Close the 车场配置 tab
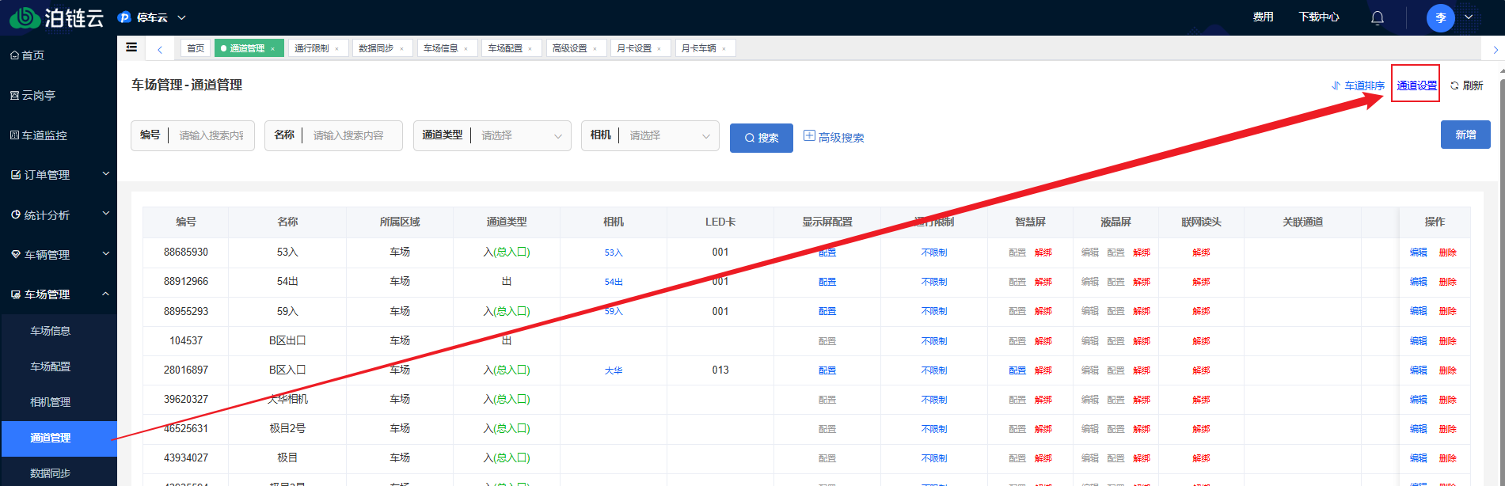Screen dimensions: 1505x486 [x=530, y=49]
